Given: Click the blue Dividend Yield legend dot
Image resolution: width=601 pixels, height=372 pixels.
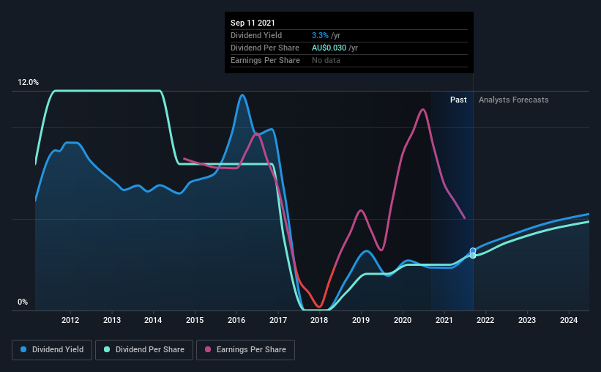Looking at the screenshot, I should 23,349.
